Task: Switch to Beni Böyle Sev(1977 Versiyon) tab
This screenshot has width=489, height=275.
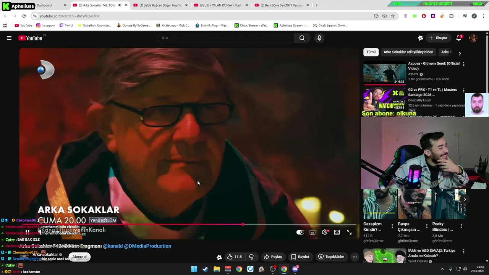Action: 282,5
